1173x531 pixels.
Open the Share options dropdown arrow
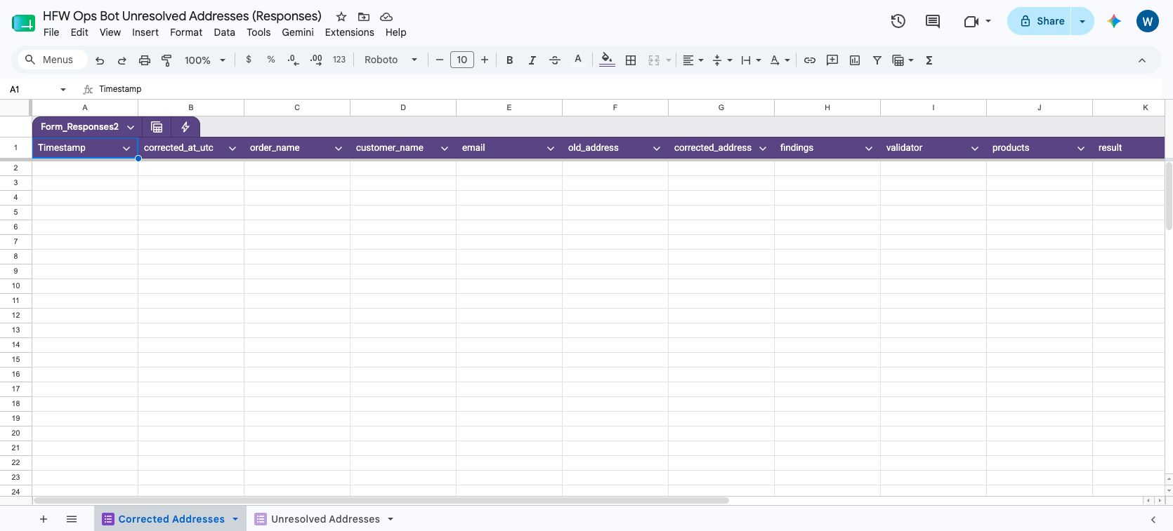[x=1082, y=21]
